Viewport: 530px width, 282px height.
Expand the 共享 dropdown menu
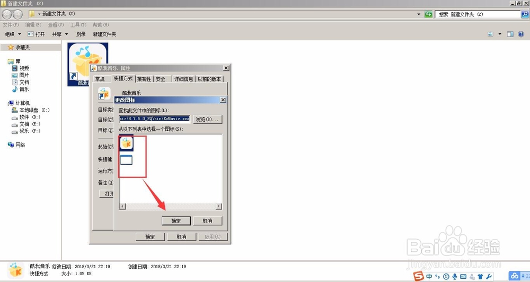[60, 34]
